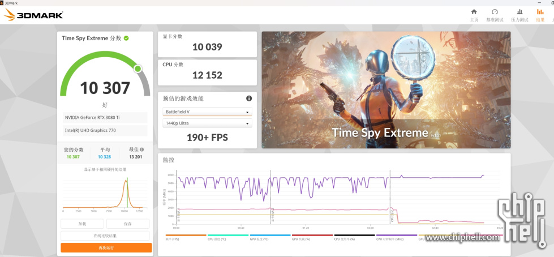Click 在线比较结果 compare online button
The image size is (554, 257).
105,235
